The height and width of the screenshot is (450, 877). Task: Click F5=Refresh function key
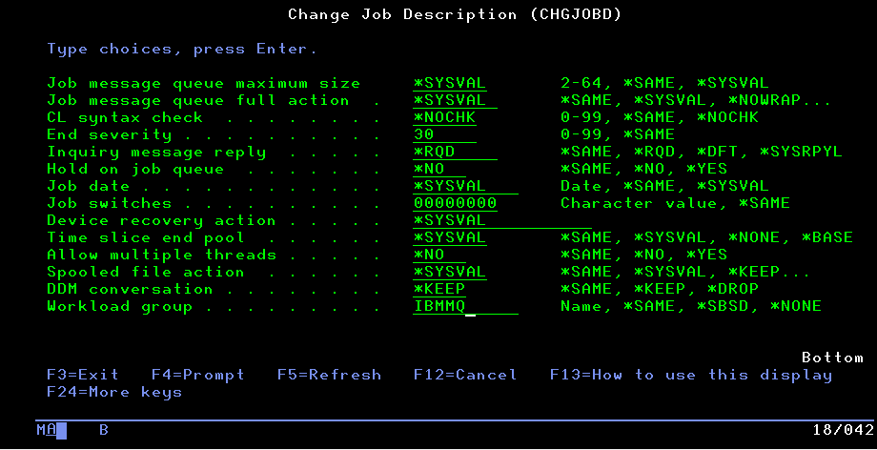click(329, 375)
